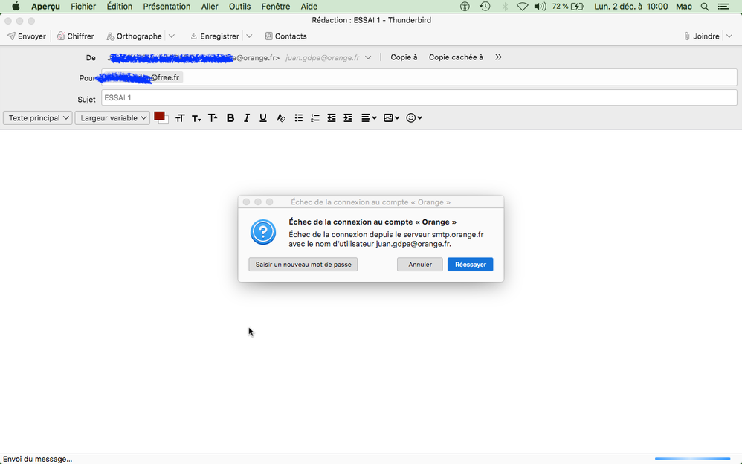
Task: Apply numbered list formatting
Action: coord(314,118)
